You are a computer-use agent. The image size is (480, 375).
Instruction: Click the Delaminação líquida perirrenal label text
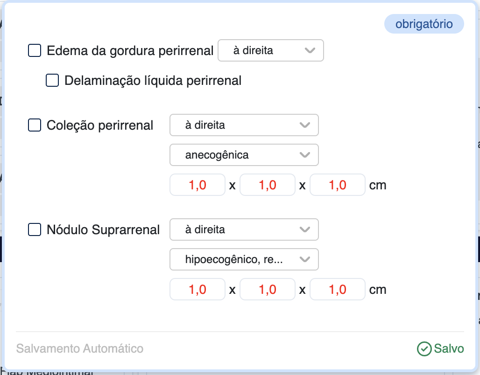153,81
